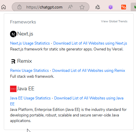This screenshot has height=132, width=136.
Task: Open Java EE Usage Statistics link
Action: [30, 98]
